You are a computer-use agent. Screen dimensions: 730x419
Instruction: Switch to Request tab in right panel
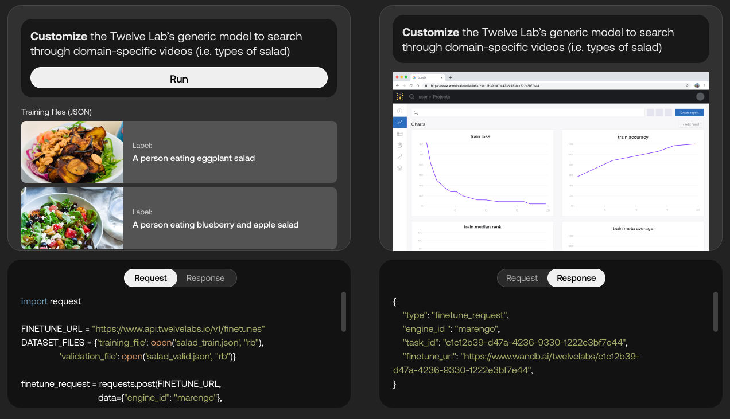click(522, 278)
